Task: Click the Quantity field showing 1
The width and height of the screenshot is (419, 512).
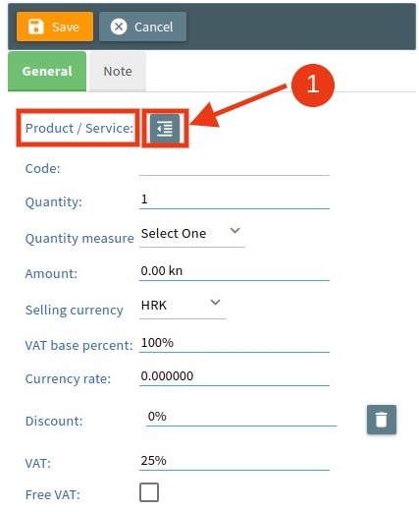Action: coord(235,199)
